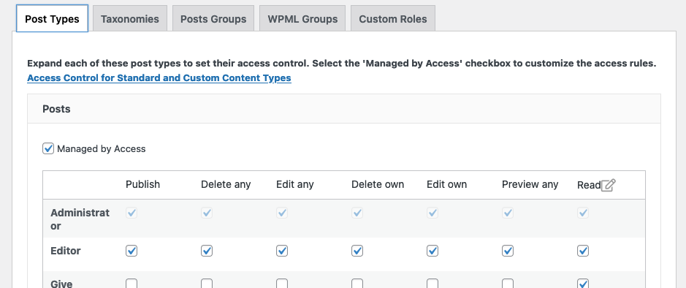Click the Editor row label
Viewport: 686px width, 288px height.
pyautogui.click(x=66, y=251)
